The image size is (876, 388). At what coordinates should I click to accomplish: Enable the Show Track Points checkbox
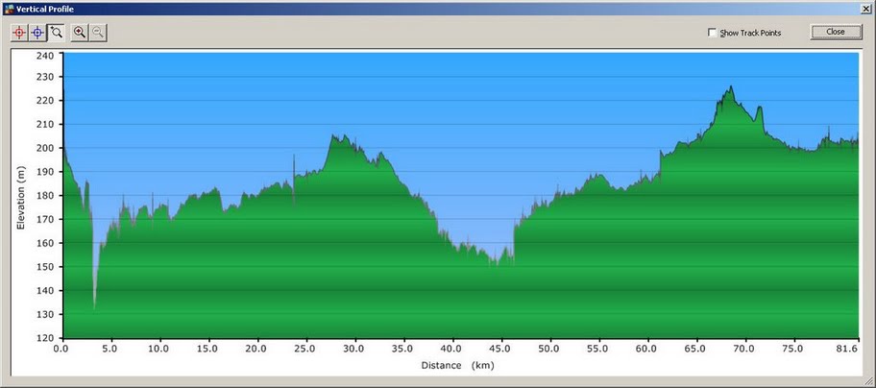(x=712, y=33)
